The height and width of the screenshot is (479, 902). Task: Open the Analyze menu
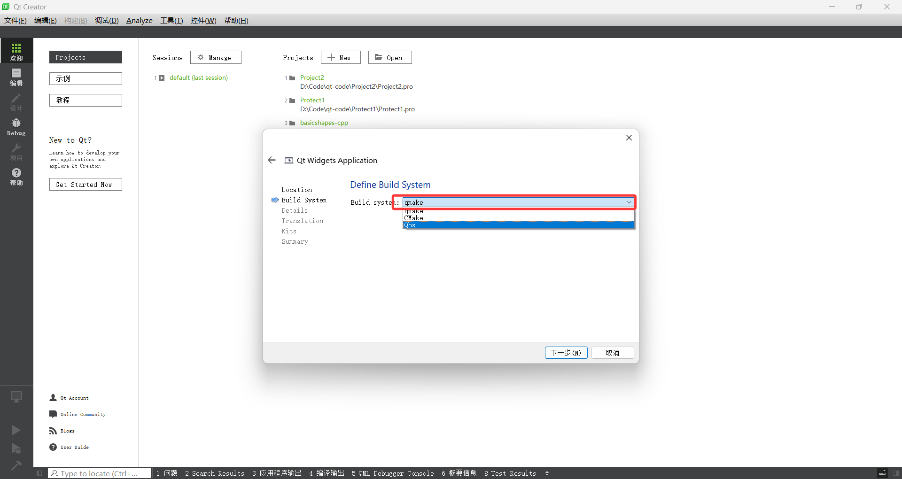click(140, 21)
